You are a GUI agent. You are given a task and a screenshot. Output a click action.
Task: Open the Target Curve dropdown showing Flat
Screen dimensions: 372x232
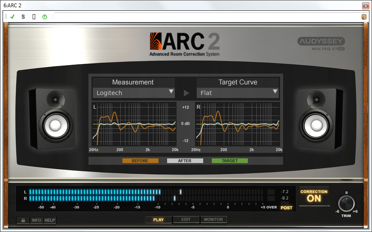(238, 92)
